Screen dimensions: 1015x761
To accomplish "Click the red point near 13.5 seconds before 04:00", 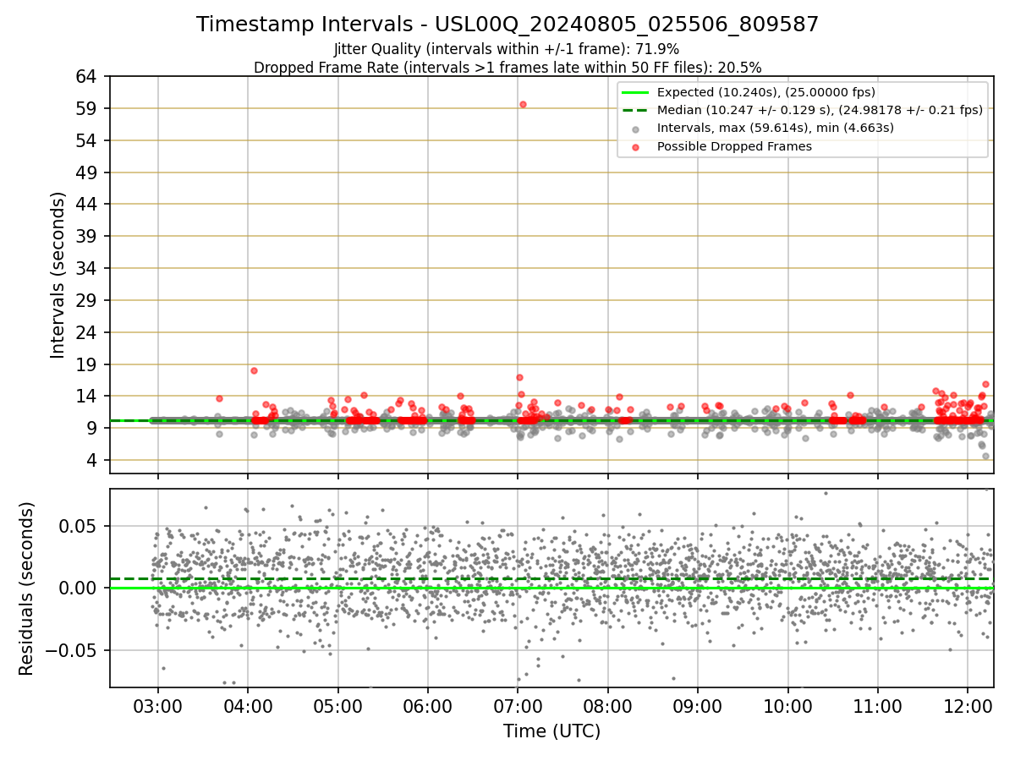I will [x=219, y=398].
